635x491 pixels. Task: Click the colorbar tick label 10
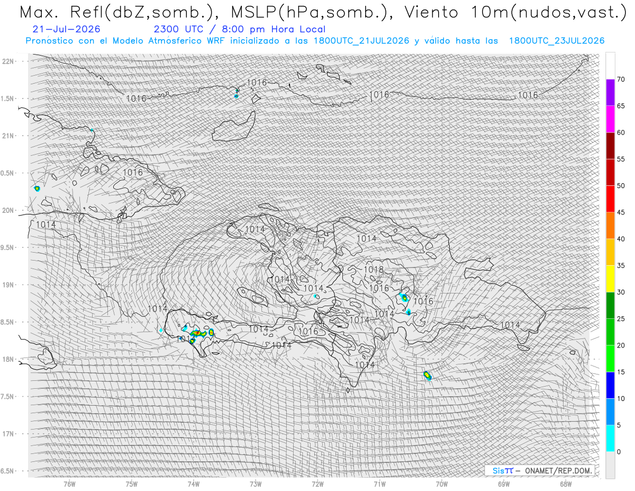pyautogui.click(x=621, y=398)
